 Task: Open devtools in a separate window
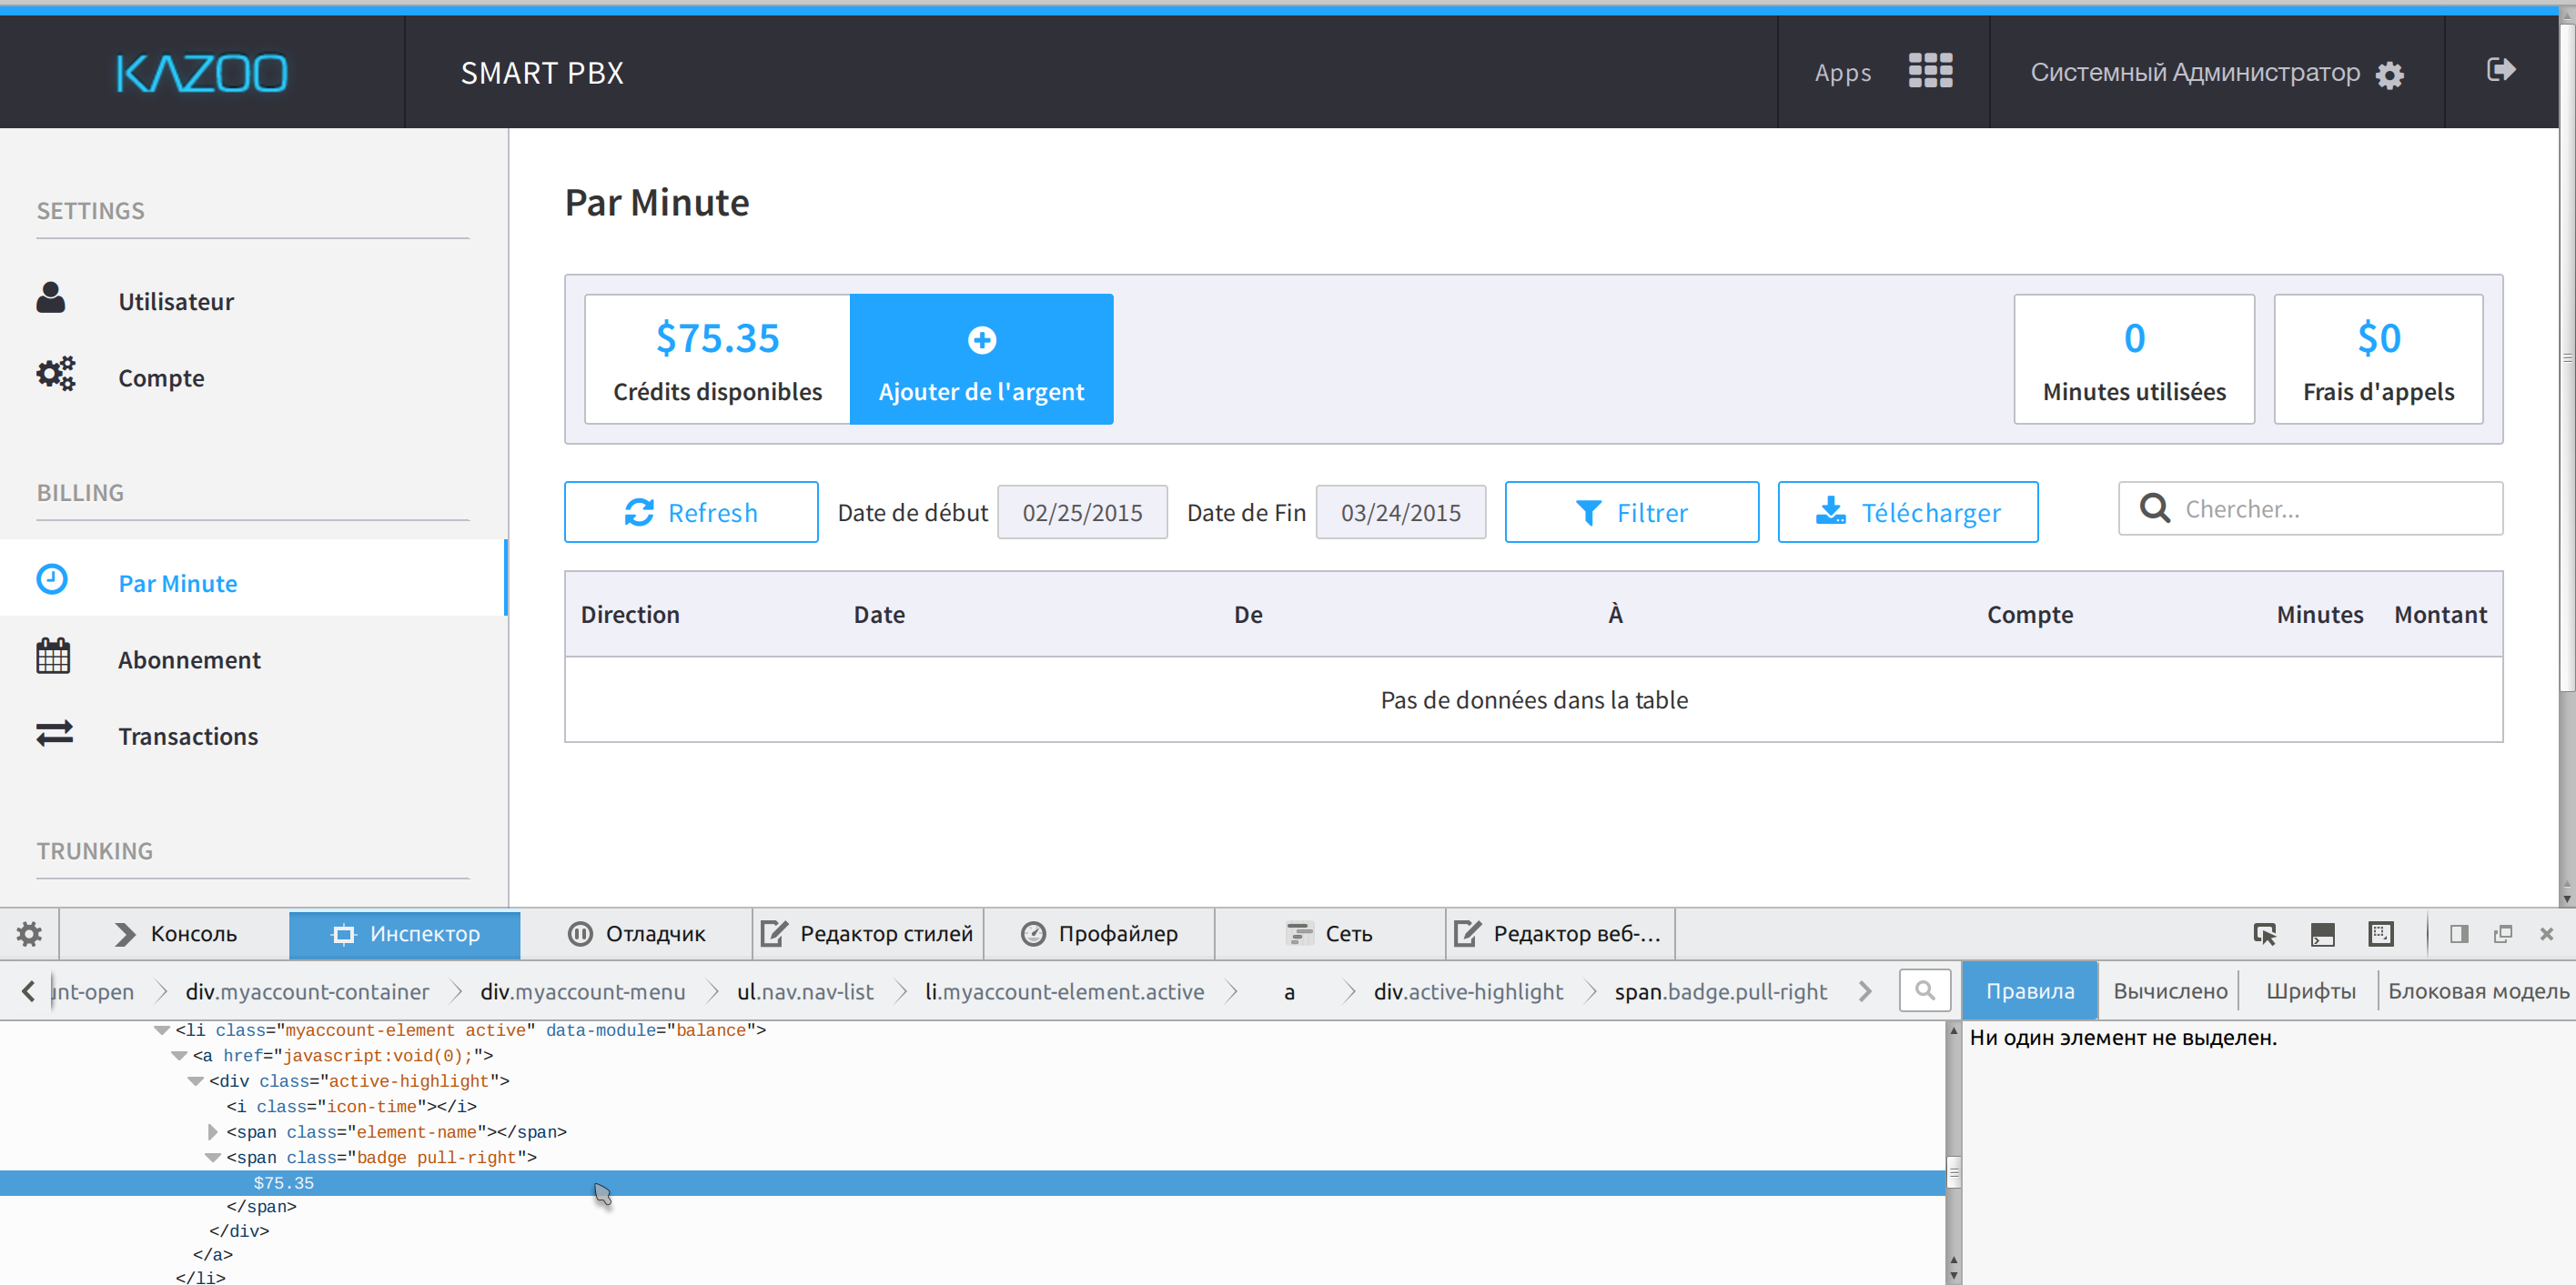point(2503,934)
